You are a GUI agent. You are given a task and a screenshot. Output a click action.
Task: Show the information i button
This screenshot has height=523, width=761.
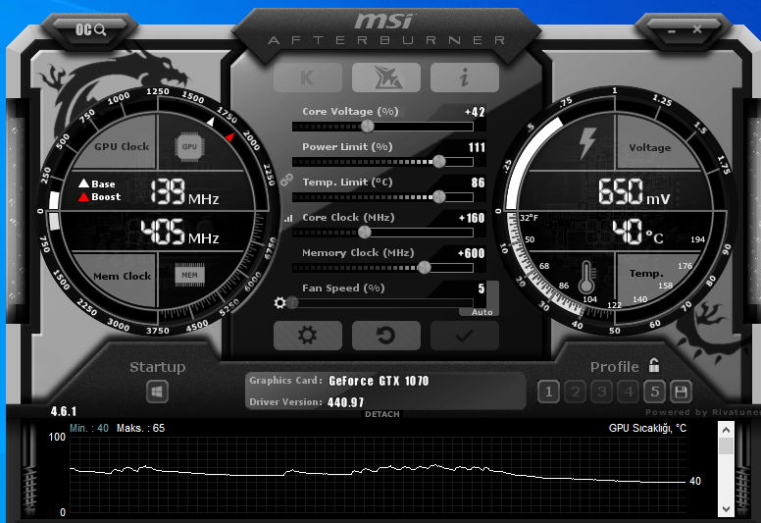click(465, 78)
